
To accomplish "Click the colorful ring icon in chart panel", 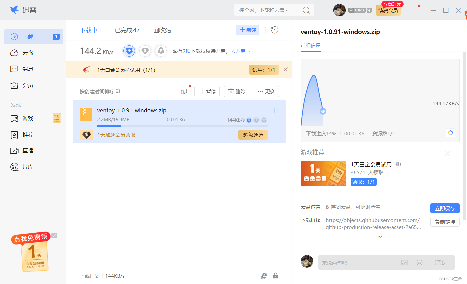I will [x=450, y=133].
